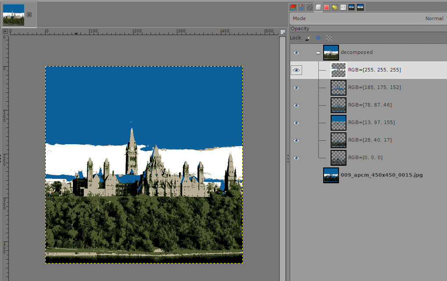Click the lock alpha checkerboard icon
The height and width of the screenshot is (281, 447).
pos(329,38)
